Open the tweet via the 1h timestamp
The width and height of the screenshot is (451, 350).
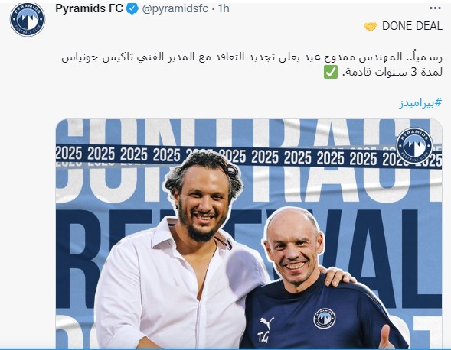click(x=224, y=8)
